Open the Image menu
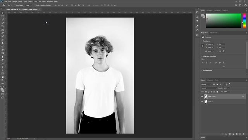This screenshot has width=248, height=140. [15, 2]
